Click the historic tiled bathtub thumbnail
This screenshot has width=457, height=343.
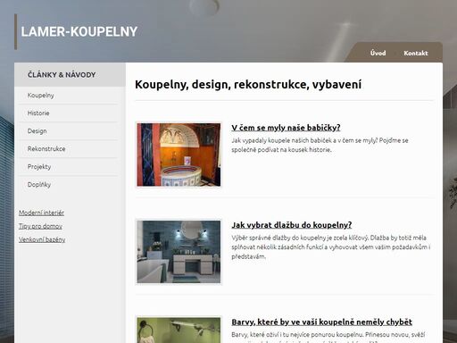click(x=179, y=155)
